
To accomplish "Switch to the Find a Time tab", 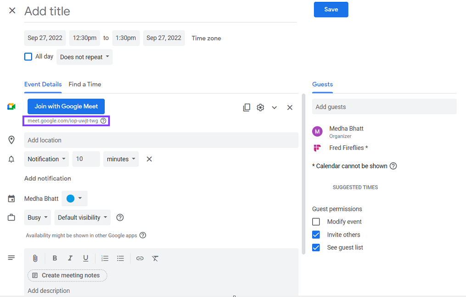I will pos(84,84).
